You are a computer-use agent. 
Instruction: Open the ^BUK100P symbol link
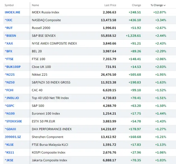pos(13,67)
